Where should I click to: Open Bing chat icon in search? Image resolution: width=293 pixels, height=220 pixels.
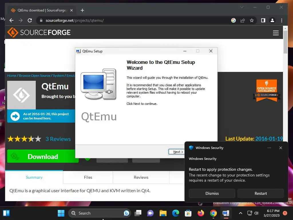126,213
